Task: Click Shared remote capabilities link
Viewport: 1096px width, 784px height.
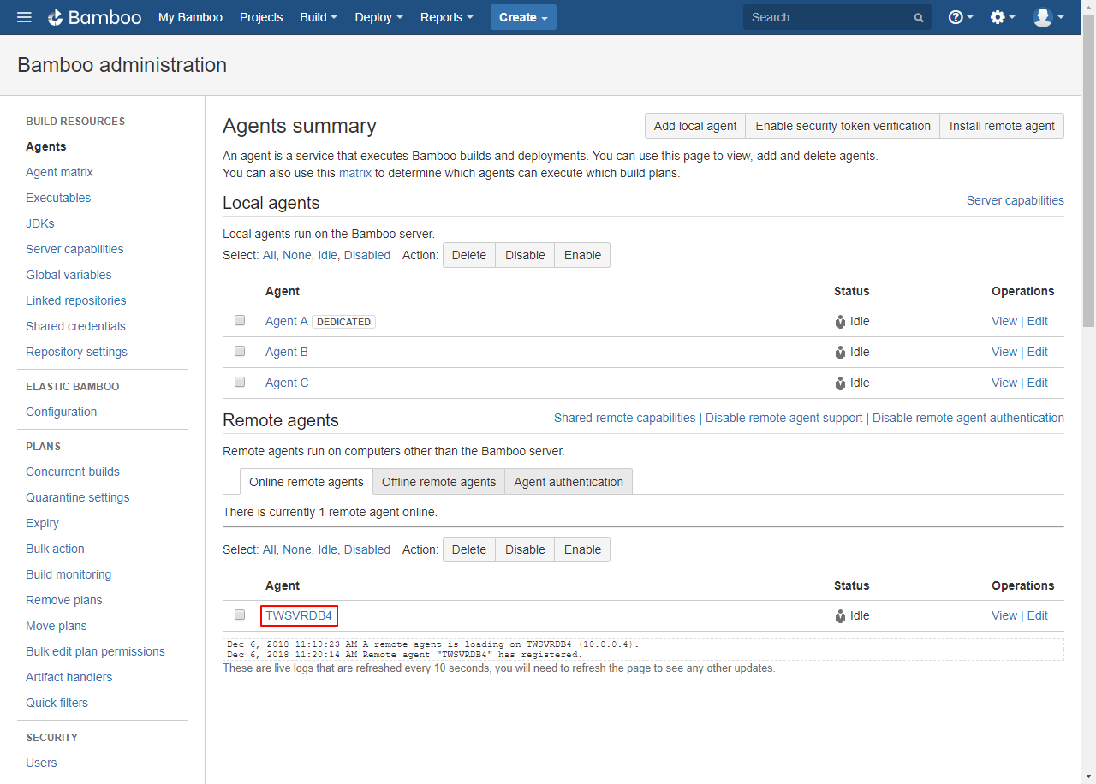Action: click(625, 418)
